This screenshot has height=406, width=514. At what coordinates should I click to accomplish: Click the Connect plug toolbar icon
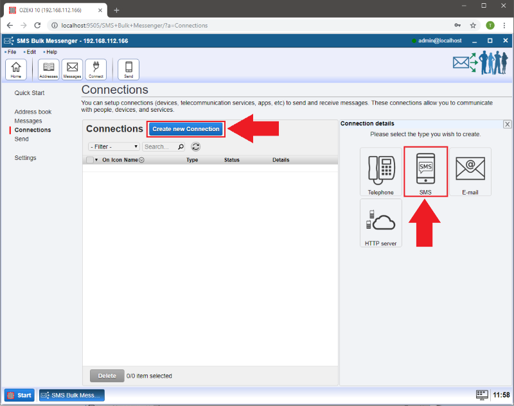(96, 69)
